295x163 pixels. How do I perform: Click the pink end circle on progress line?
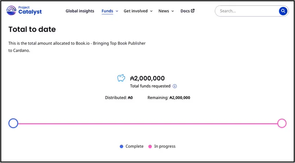tap(282, 123)
